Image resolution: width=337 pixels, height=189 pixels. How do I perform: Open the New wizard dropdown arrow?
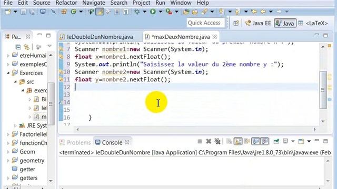pos(15,12)
